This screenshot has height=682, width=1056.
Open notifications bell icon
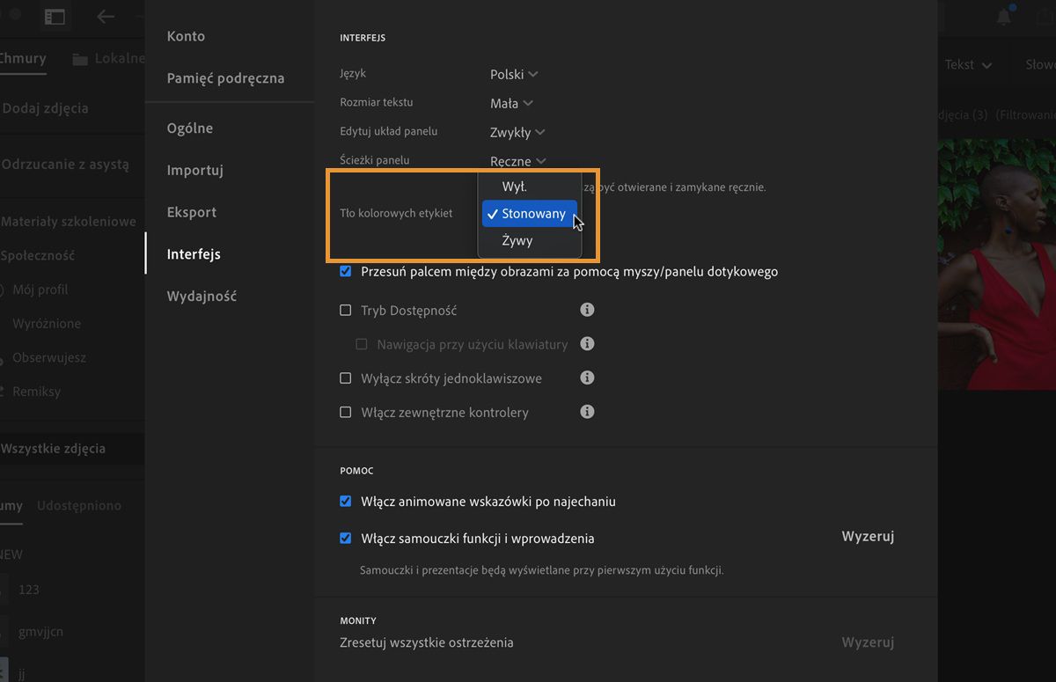[x=1003, y=17]
